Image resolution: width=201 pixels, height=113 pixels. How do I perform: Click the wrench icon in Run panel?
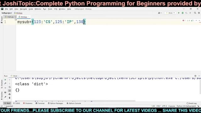pyautogui.click(x=5, y=83)
